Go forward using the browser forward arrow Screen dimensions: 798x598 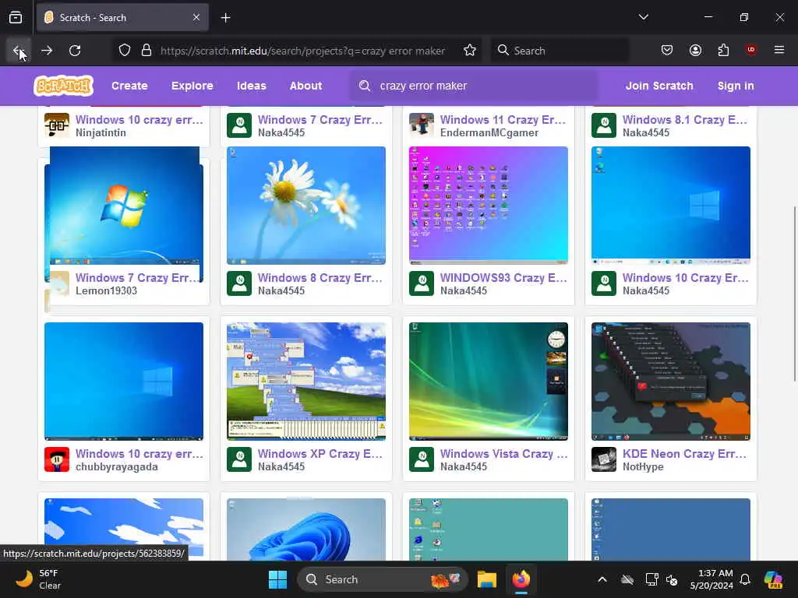[x=47, y=51]
